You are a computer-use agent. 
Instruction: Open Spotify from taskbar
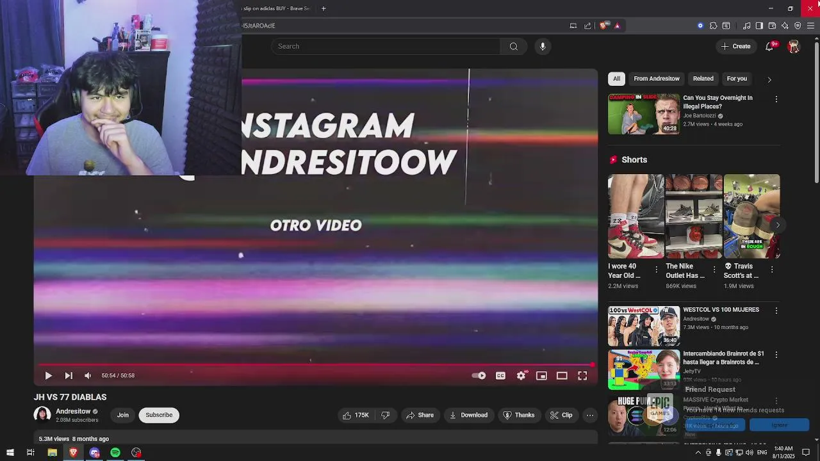115,453
